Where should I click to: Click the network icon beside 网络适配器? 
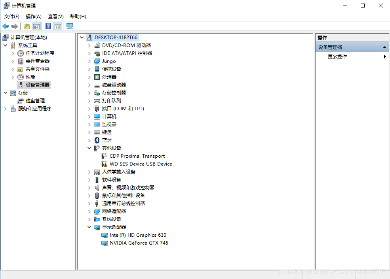click(97, 211)
